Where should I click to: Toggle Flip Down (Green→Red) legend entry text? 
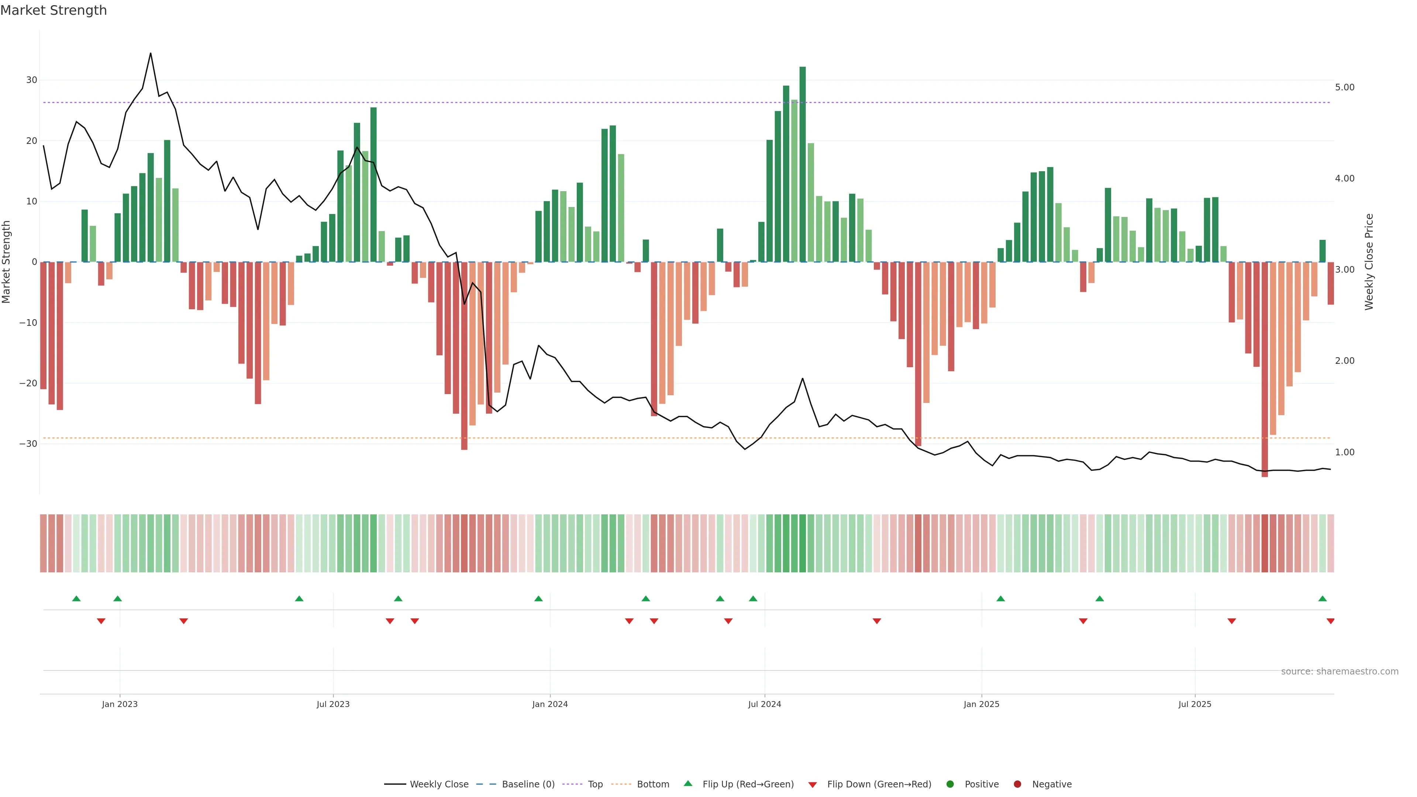(x=879, y=784)
